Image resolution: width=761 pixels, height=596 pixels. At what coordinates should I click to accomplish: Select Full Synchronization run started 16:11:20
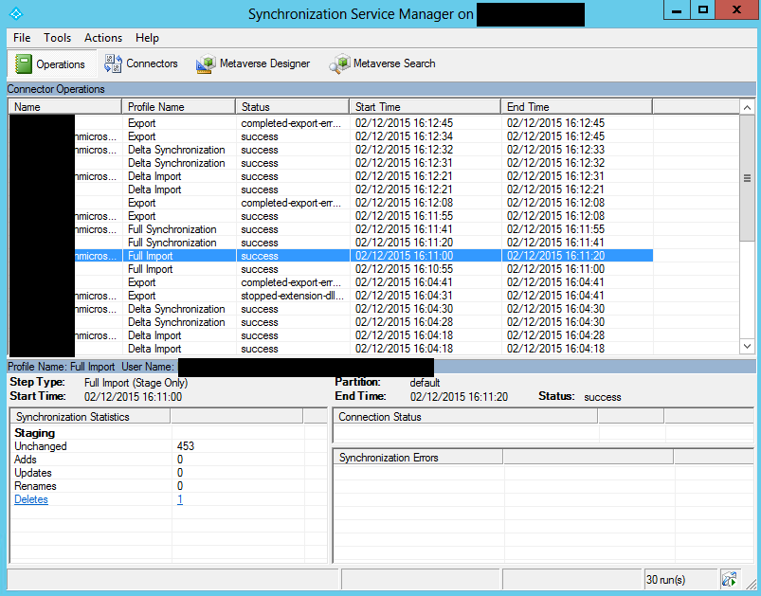pos(331,243)
